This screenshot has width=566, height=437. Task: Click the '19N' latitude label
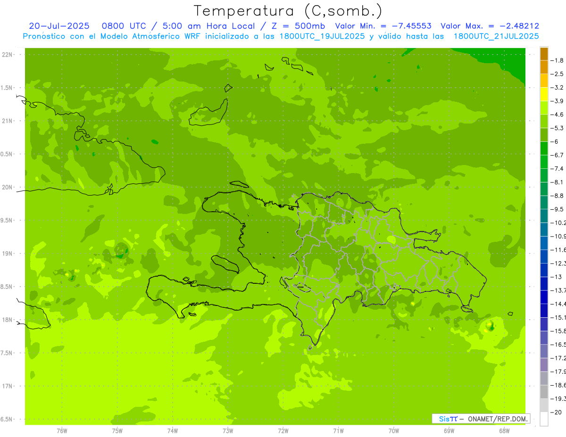pos(8,254)
